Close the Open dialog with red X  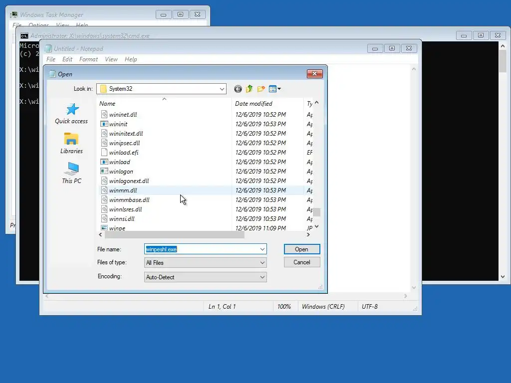coord(315,74)
